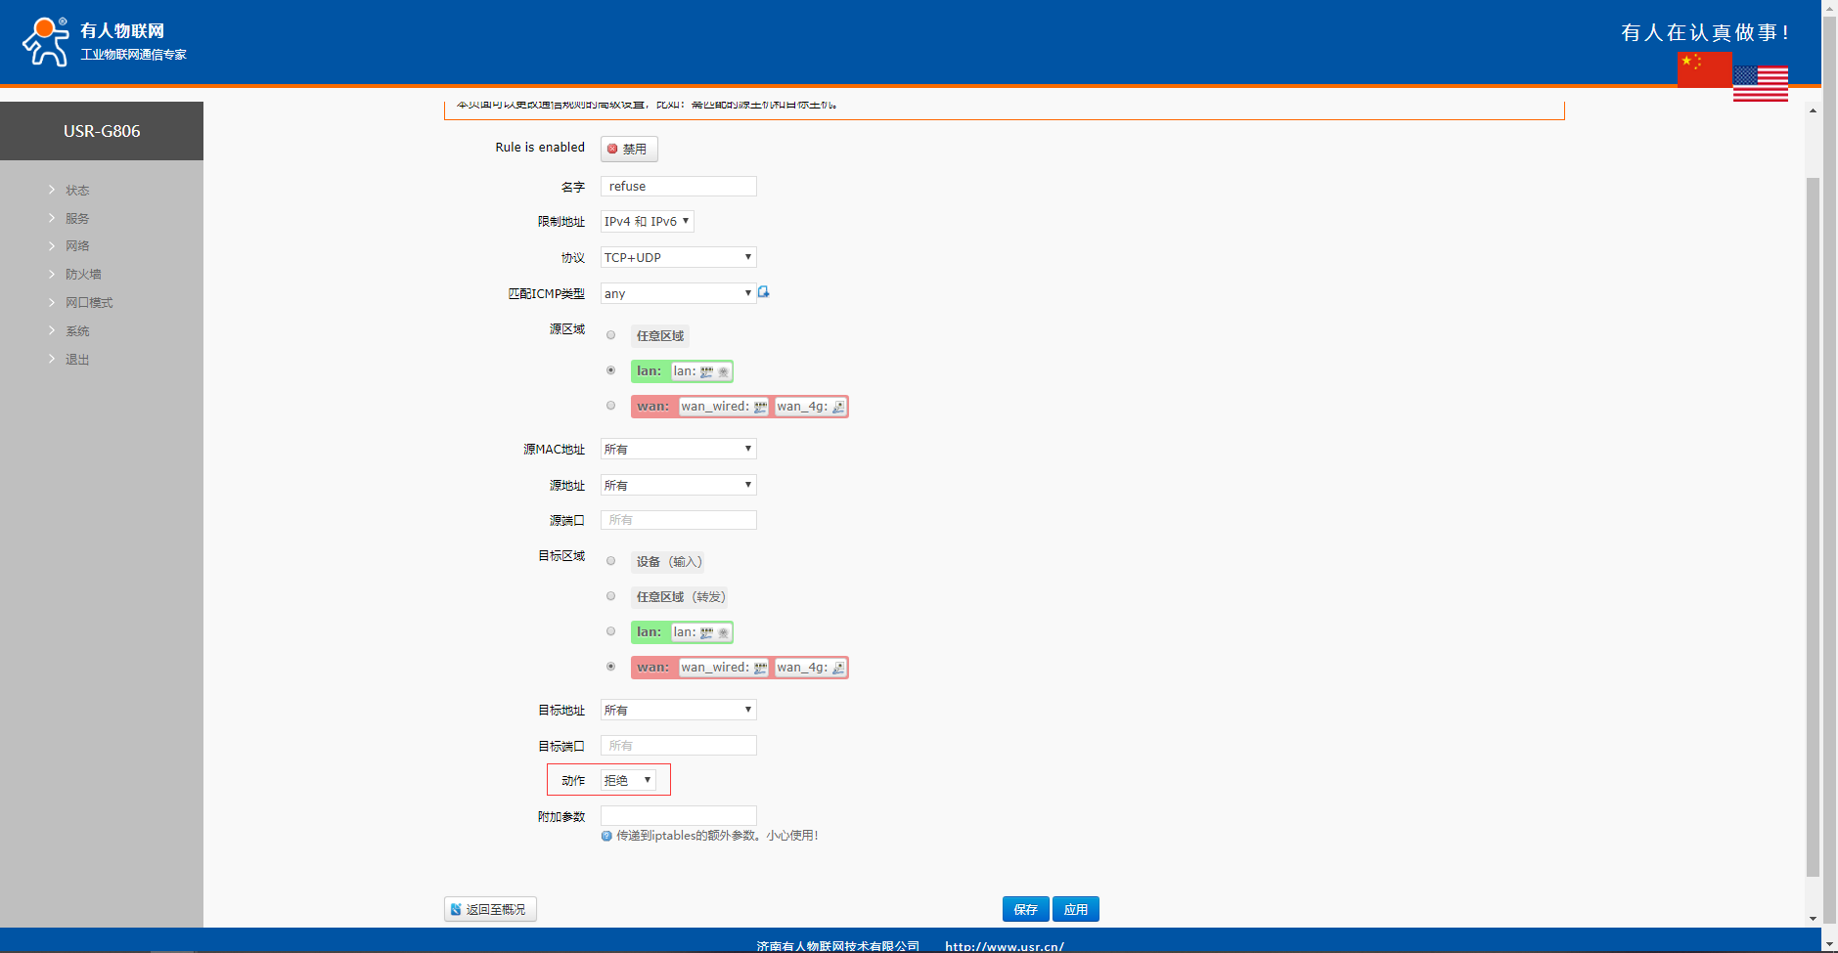Select source zone 任意区域 radio button

click(x=611, y=335)
